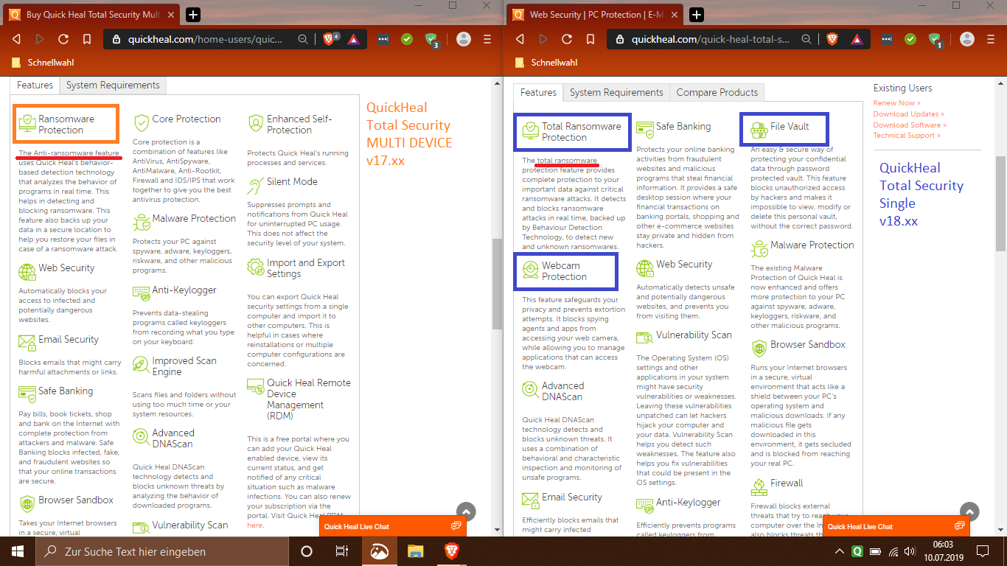Click the Enhanced Self-Protection icon
The height and width of the screenshot is (566, 1007).
pyautogui.click(x=256, y=123)
